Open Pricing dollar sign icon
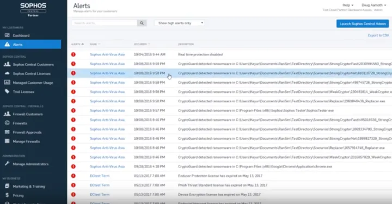 point(7,195)
